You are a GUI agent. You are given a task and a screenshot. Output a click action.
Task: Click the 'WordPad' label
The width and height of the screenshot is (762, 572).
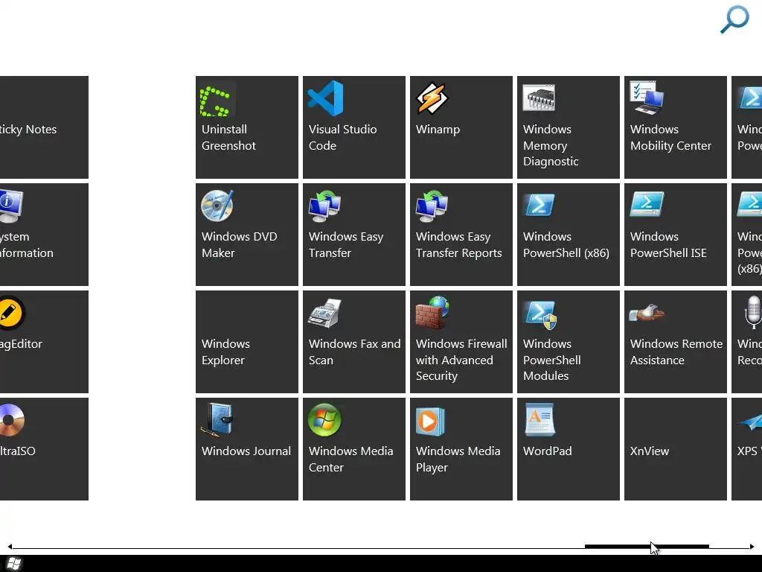click(547, 451)
